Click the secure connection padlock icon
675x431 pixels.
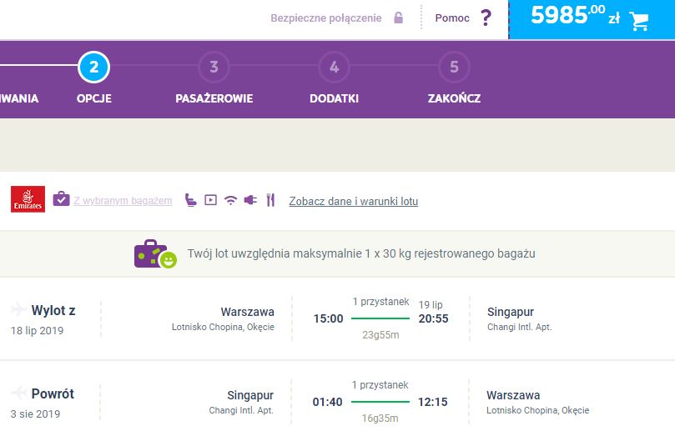click(x=399, y=18)
